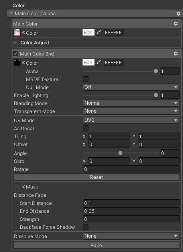Click the End Distance field
Image resolution: width=183 pixels, height=252 pixels.
click(131, 211)
